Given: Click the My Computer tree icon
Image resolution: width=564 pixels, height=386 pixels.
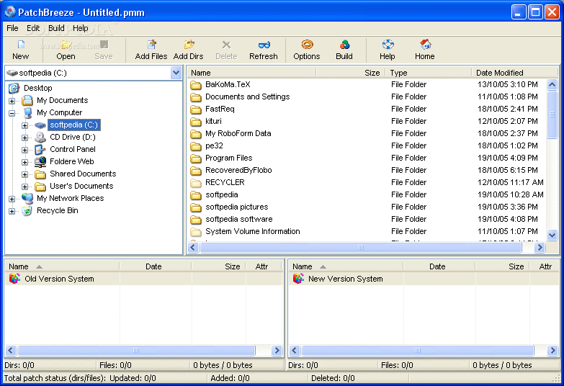Looking at the screenshot, I should (x=27, y=112).
